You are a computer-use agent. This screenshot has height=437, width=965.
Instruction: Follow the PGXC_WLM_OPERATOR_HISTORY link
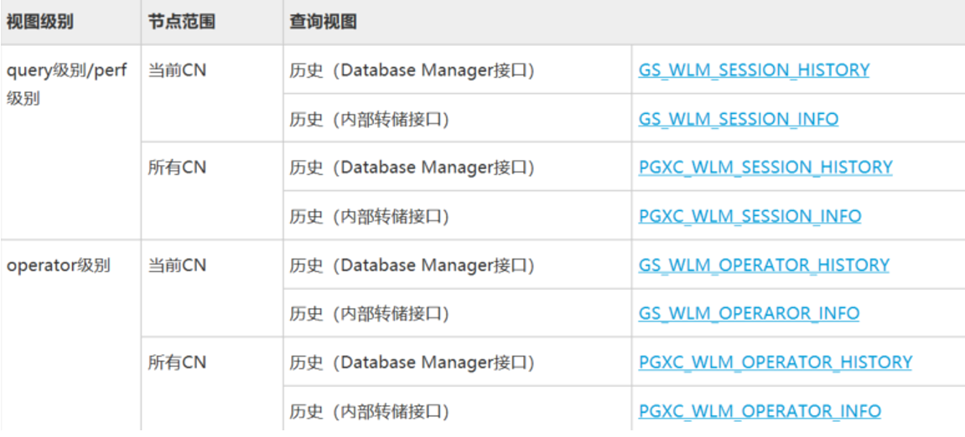pyautogui.click(x=775, y=362)
